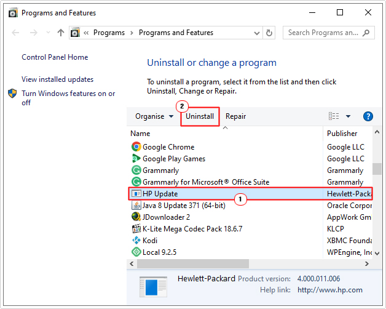Expand the address path double chevron
Image resolution: width=386 pixels, height=309 pixels.
coord(86,33)
